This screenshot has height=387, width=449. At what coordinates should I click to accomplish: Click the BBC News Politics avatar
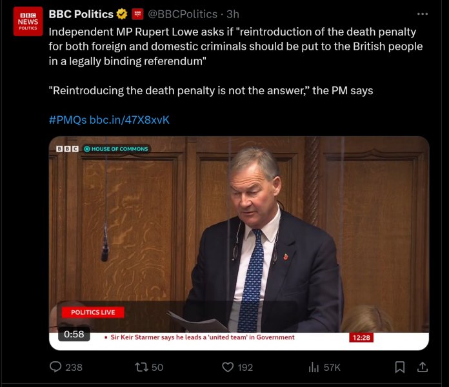(x=28, y=21)
